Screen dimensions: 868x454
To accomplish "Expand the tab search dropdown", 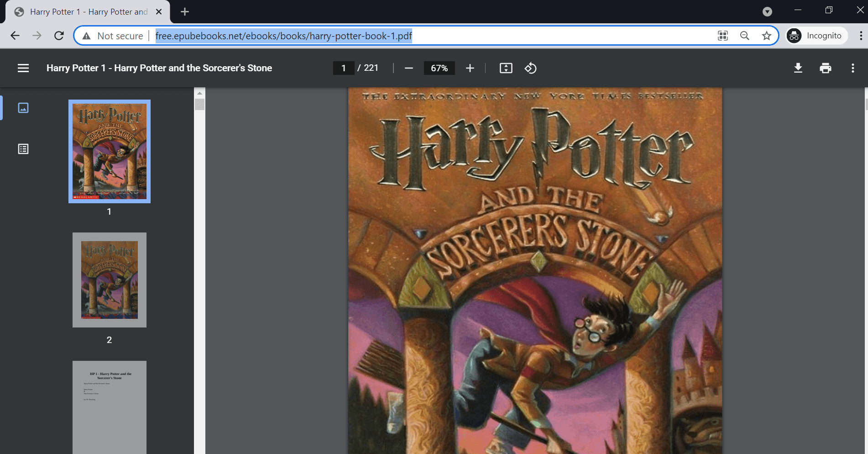I will (x=767, y=11).
